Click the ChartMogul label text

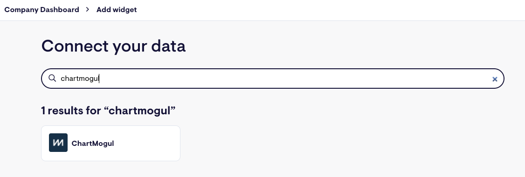click(x=93, y=144)
